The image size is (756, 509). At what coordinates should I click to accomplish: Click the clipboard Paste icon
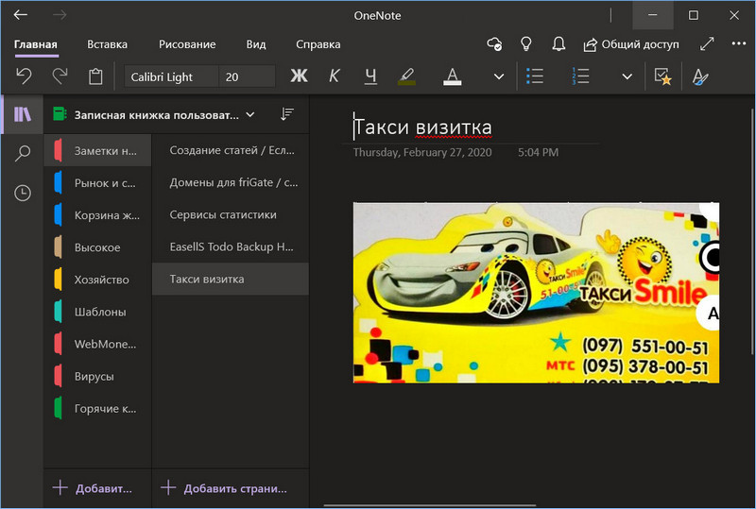coord(95,76)
